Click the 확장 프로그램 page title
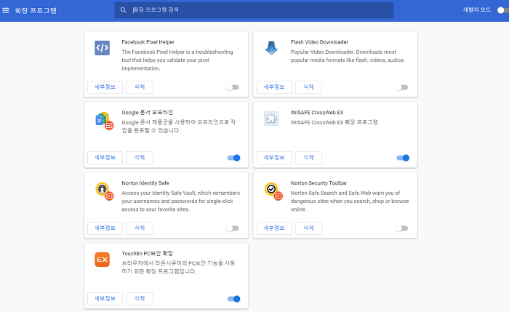The width and height of the screenshot is (509, 312). (36, 10)
